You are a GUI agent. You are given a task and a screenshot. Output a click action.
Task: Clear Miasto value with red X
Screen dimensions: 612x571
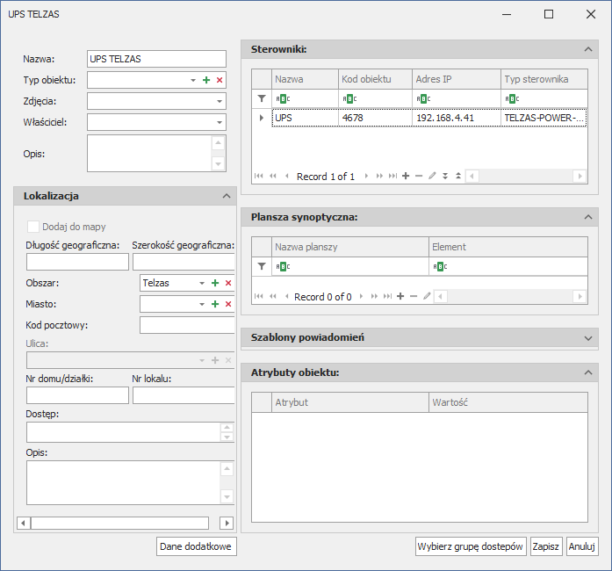tap(228, 304)
